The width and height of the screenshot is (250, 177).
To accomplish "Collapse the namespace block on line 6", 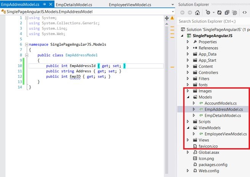I will coord(27,45).
